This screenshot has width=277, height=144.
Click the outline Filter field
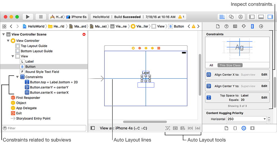click(x=44, y=128)
